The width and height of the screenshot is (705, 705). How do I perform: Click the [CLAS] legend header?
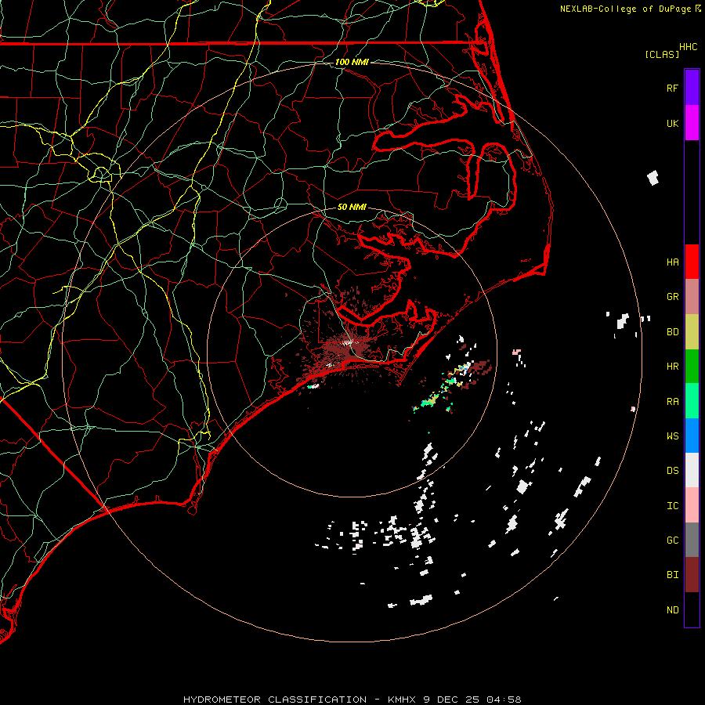662,54
